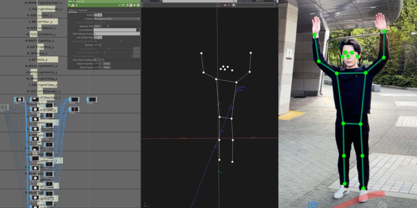
Task: Switch to the Common tab
Action: 83,10
